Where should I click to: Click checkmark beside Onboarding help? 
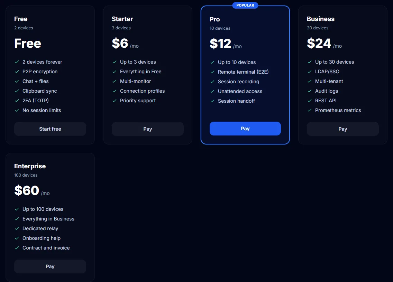click(17, 238)
